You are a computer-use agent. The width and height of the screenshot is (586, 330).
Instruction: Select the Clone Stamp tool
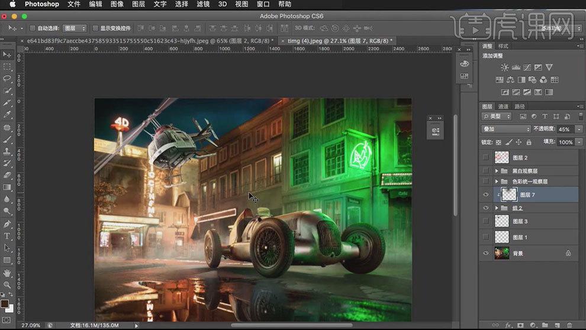[7, 151]
